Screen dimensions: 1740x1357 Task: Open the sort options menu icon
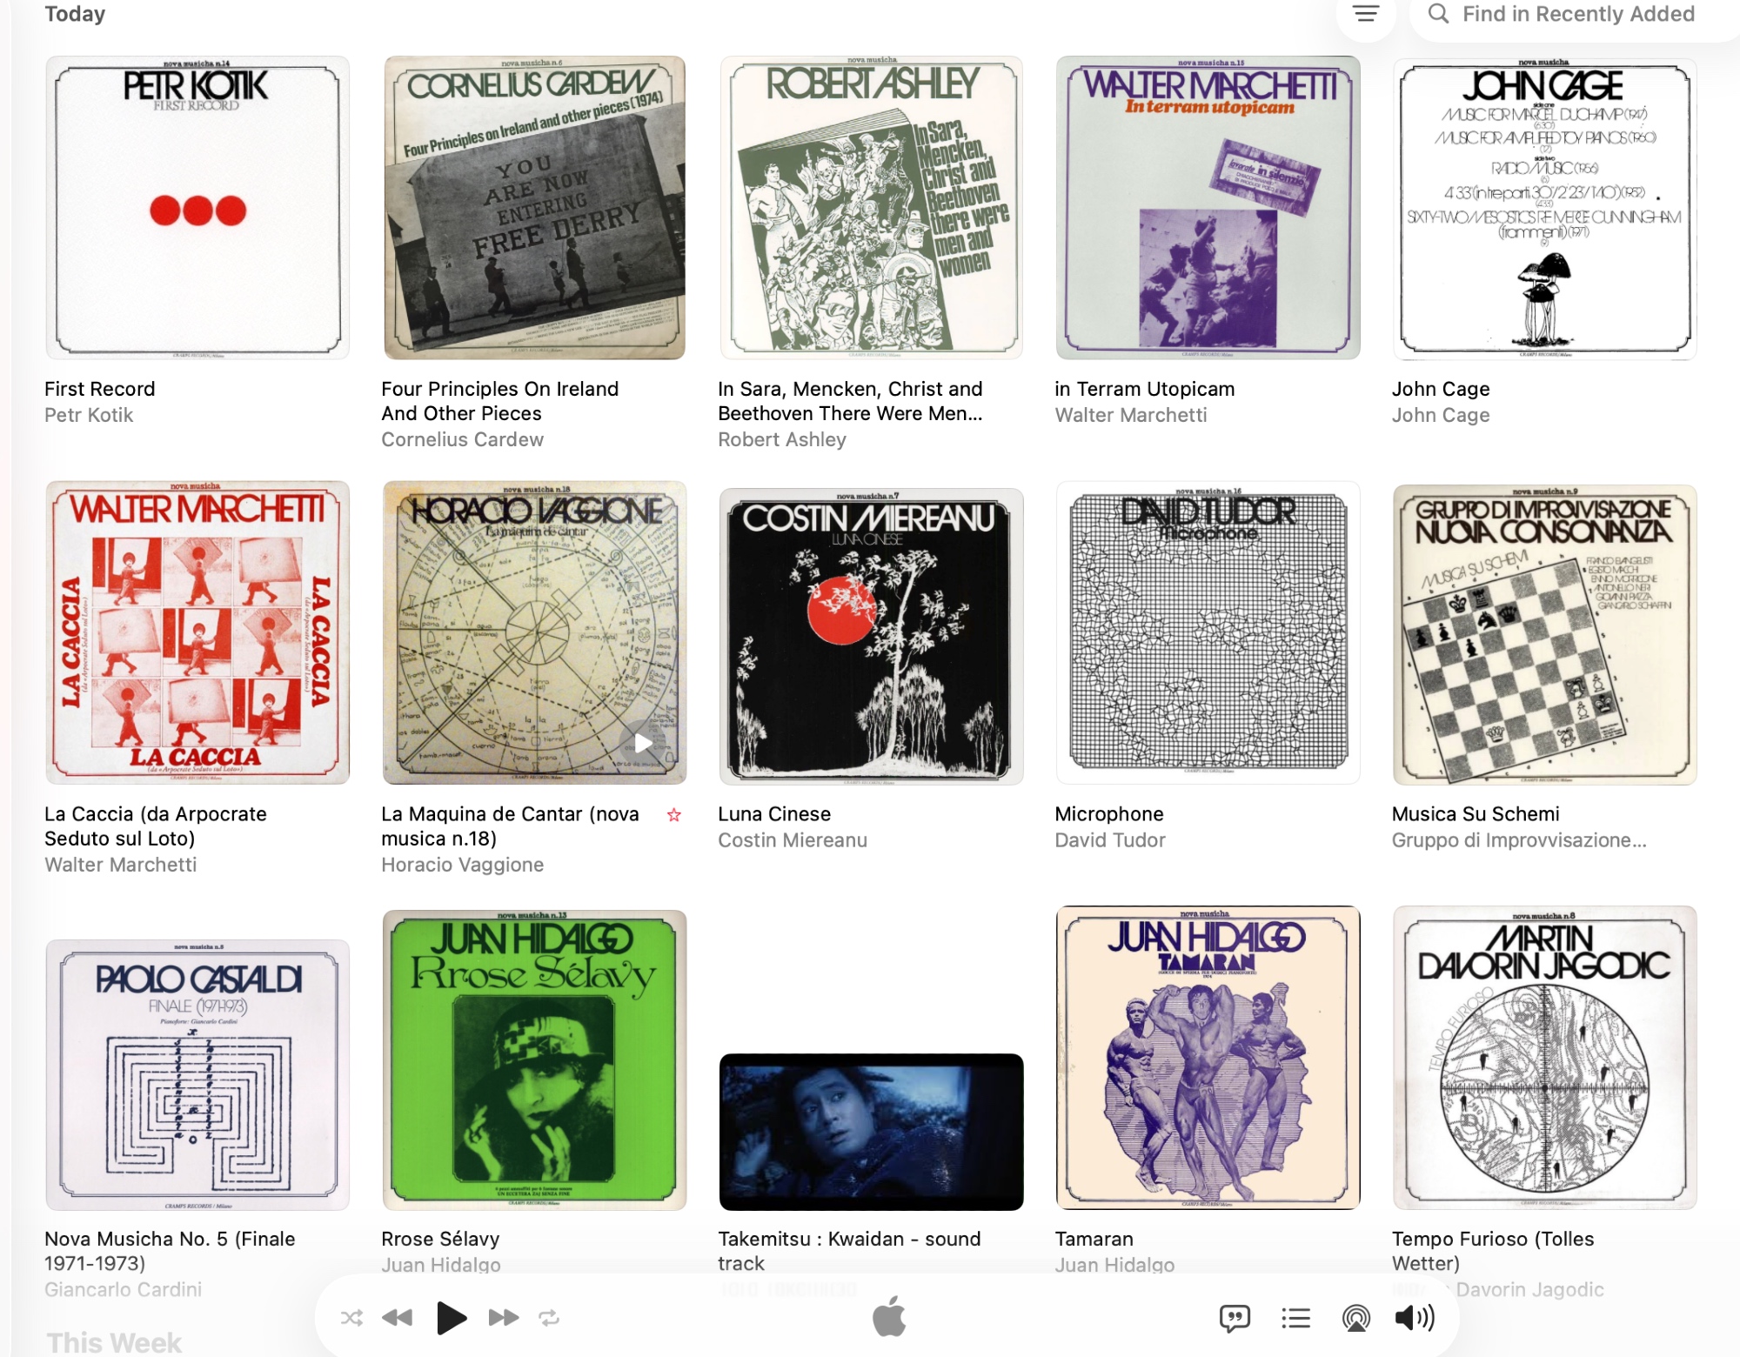(1366, 14)
